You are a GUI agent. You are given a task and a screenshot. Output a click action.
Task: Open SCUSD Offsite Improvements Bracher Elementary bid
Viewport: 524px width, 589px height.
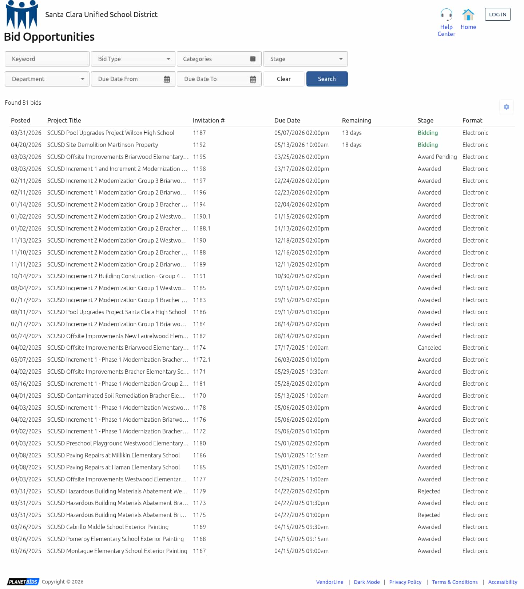click(118, 372)
